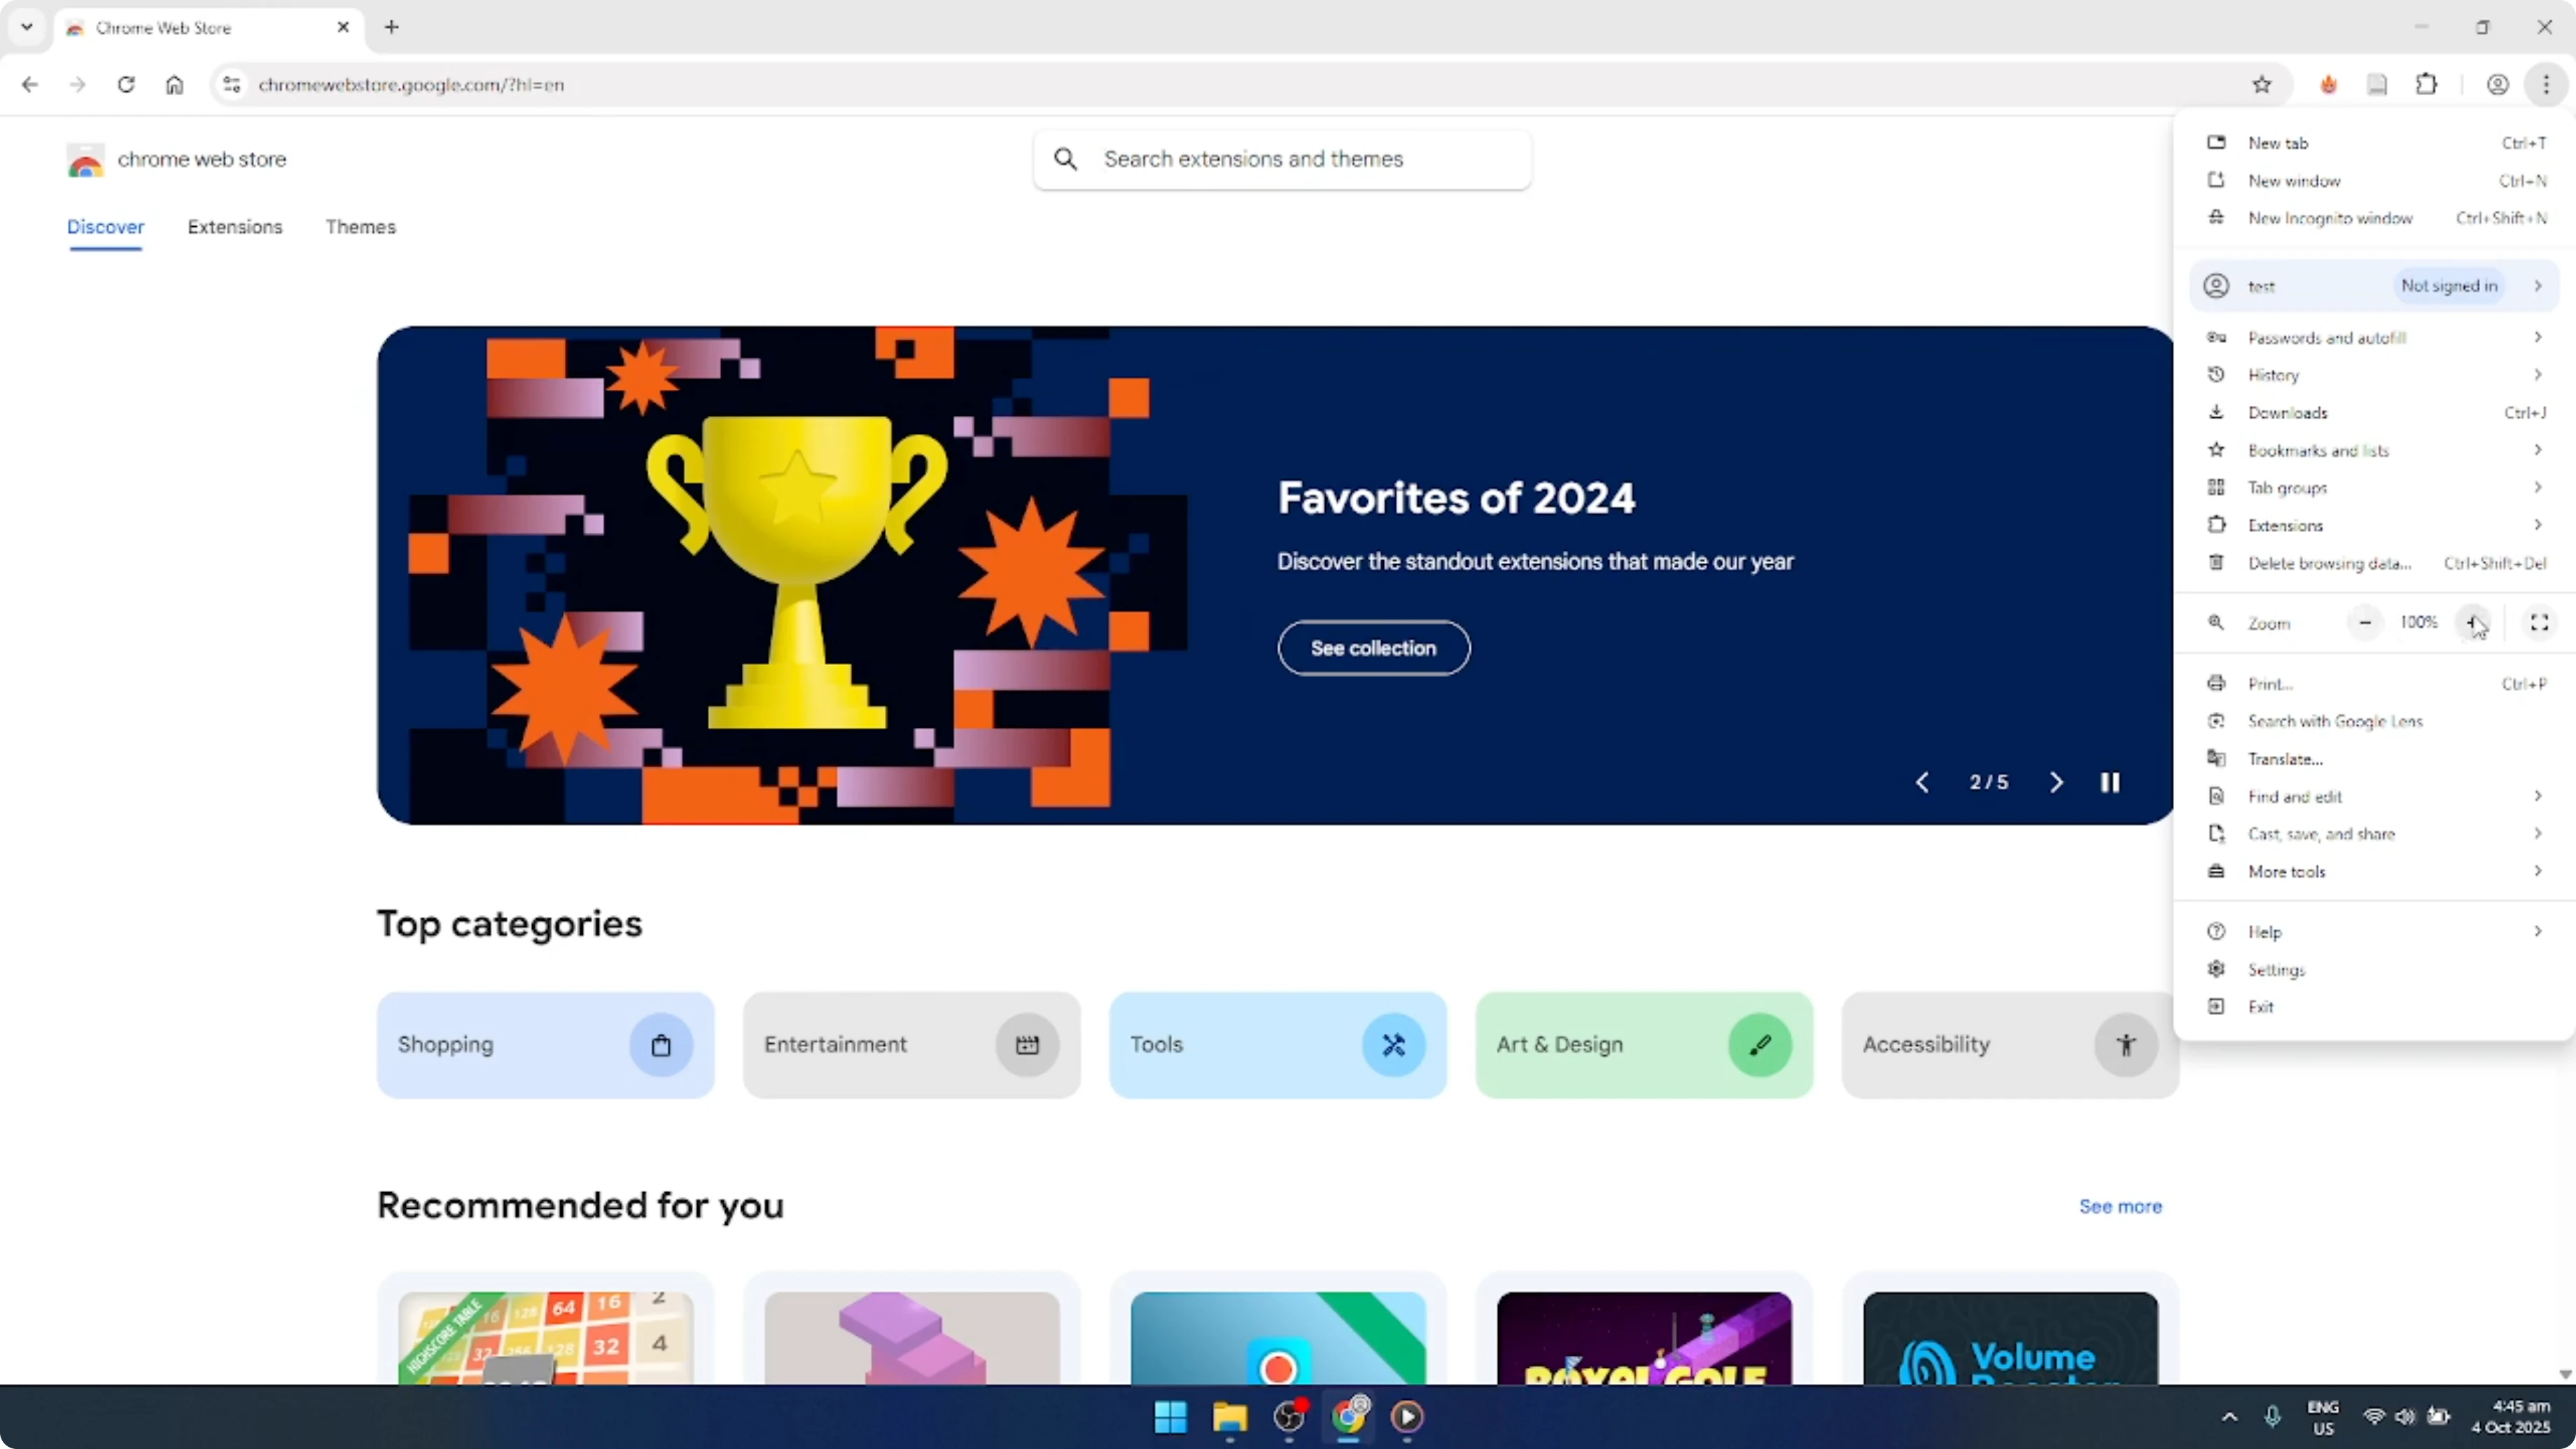This screenshot has width=2576, height=1449.
Task: Choose Exit from Chrome menu
Action: pyautogui.click(x=2375, y=1008)
